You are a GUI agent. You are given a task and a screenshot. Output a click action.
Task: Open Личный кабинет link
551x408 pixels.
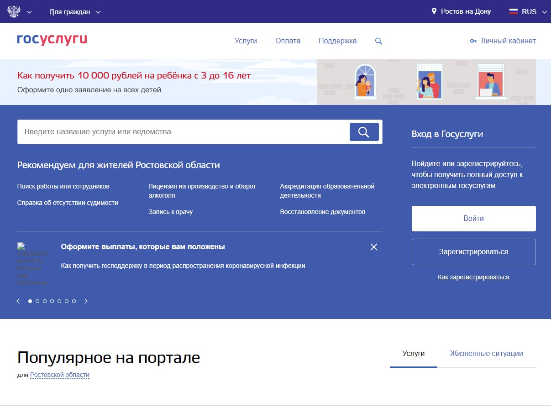click(x=508, y=41)
